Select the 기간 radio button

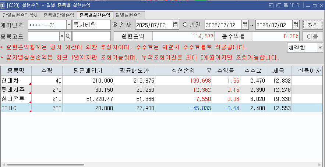click(185, 25)
